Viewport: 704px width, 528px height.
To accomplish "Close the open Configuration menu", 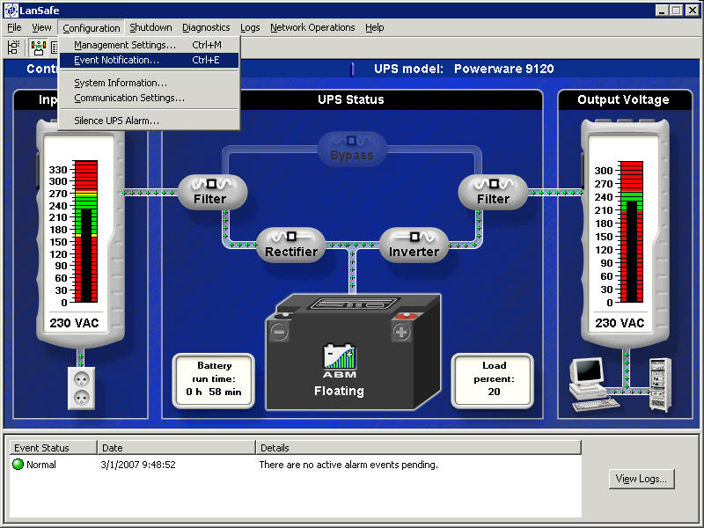I will click(x=92, y=28).
